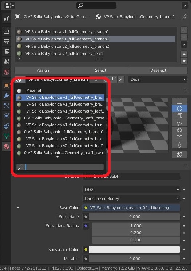Image resolution: width=191 pixels, height=271 pixels.
Task: Open the Material properties tab
Action: pos(7,146)
